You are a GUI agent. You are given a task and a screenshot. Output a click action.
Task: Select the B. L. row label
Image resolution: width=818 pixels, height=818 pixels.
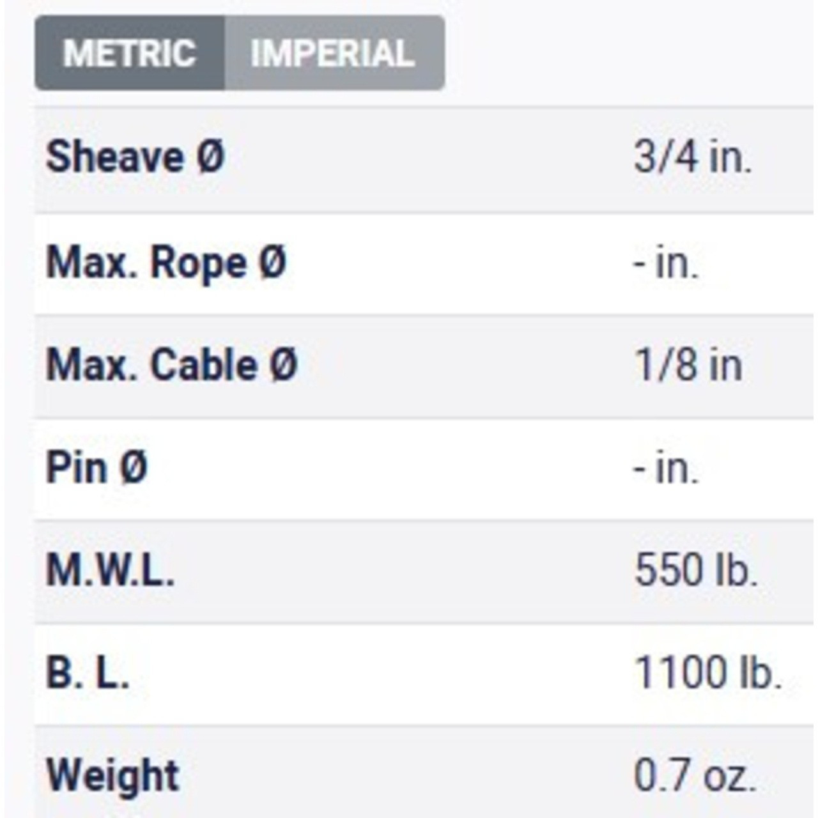pos(88,673)
